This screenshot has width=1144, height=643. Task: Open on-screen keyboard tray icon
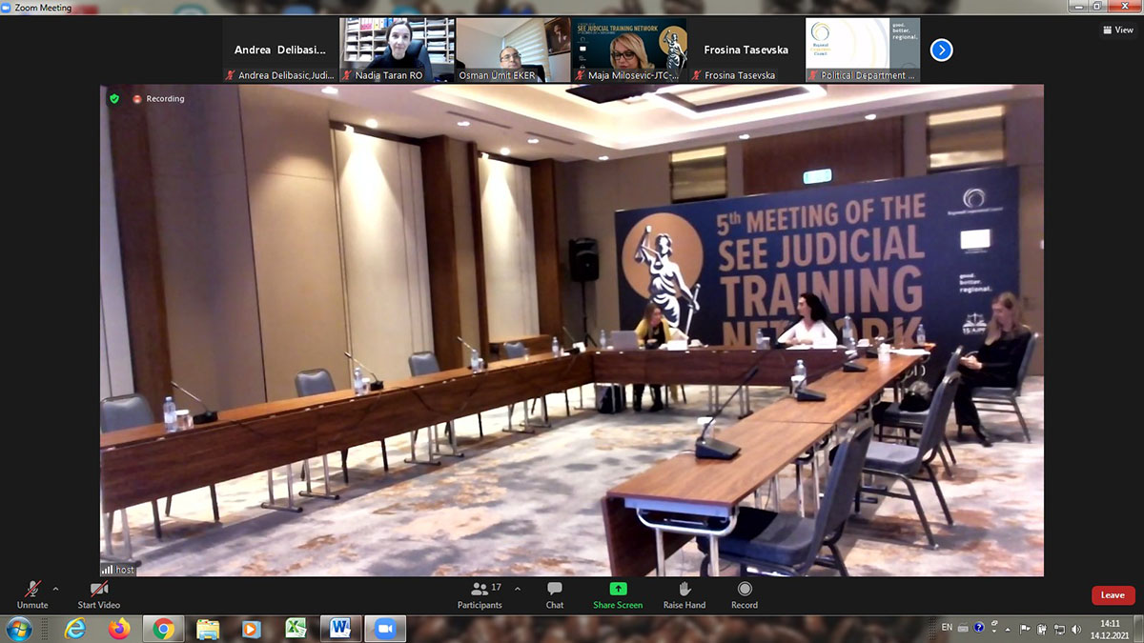pos(963,628)
